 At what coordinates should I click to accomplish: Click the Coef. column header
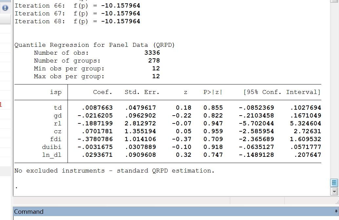pos(103,92)
